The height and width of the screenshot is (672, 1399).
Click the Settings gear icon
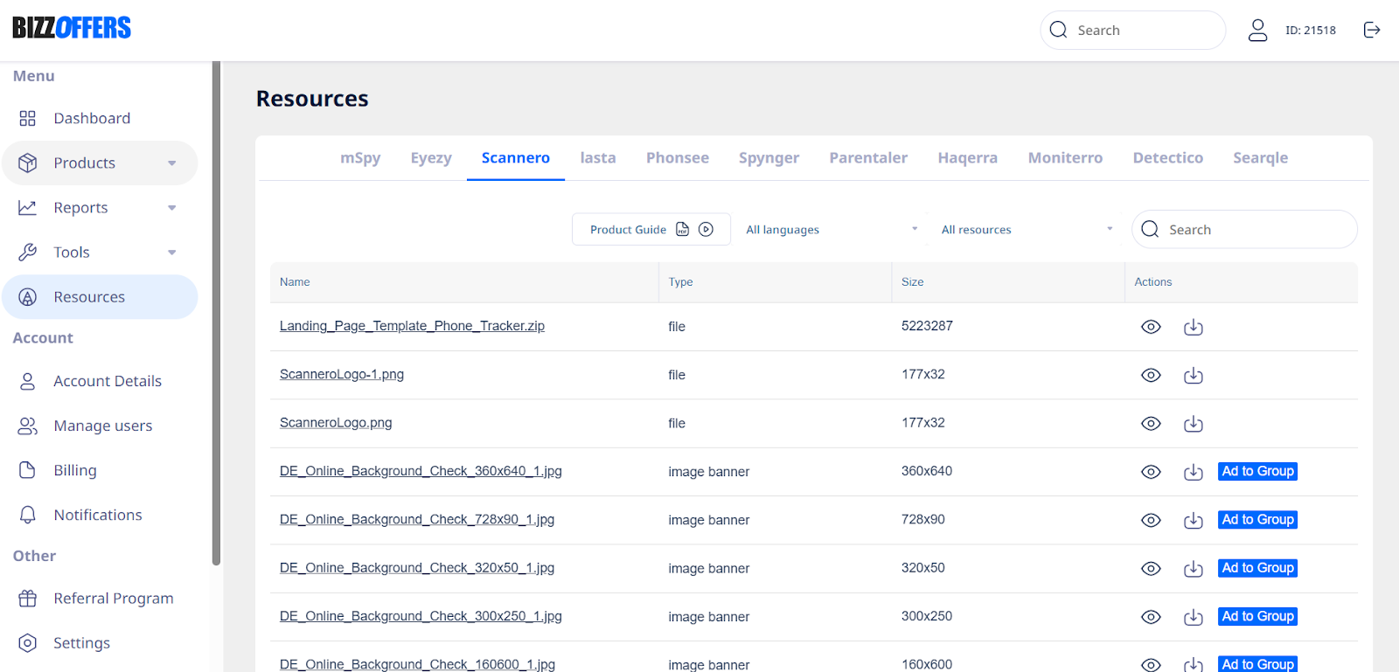pos(28,642)
